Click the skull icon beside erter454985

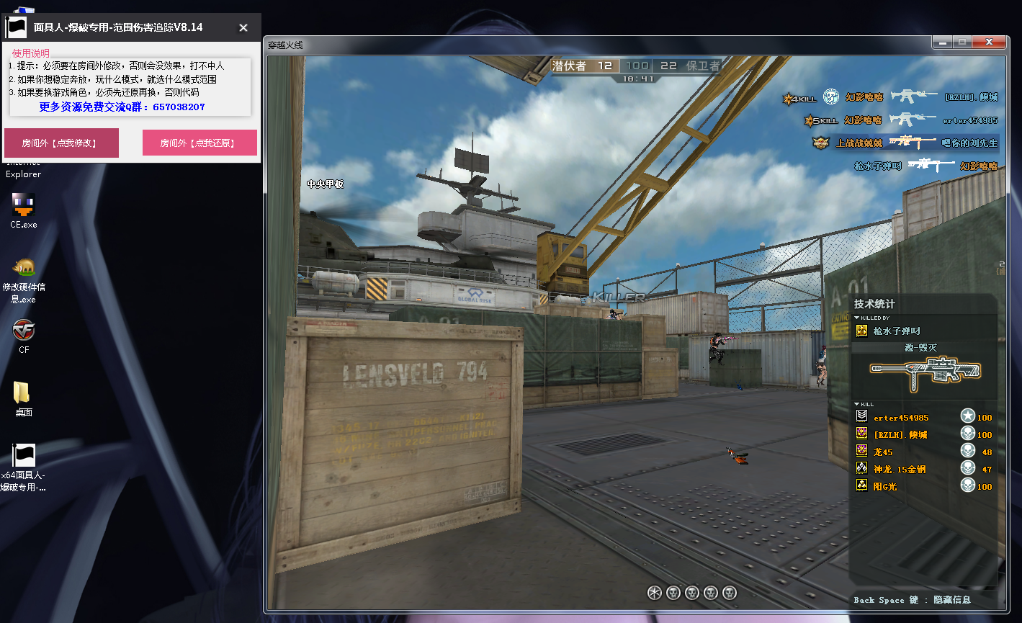pos(968,417)
